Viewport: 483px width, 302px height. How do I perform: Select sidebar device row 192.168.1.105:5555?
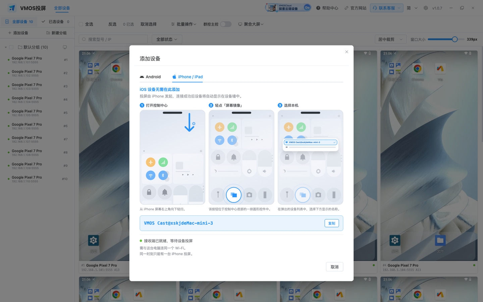[37, 113]
